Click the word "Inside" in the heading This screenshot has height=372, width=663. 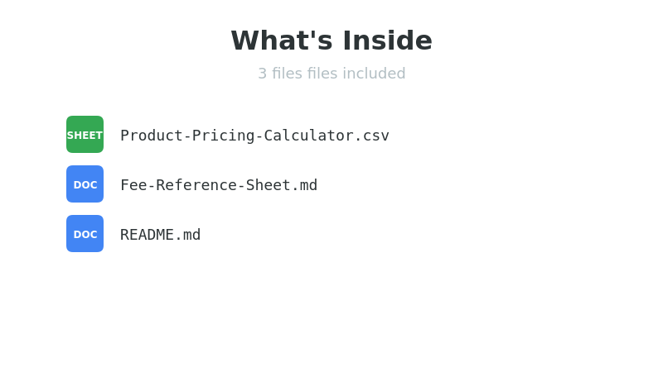tap(387, 41)
